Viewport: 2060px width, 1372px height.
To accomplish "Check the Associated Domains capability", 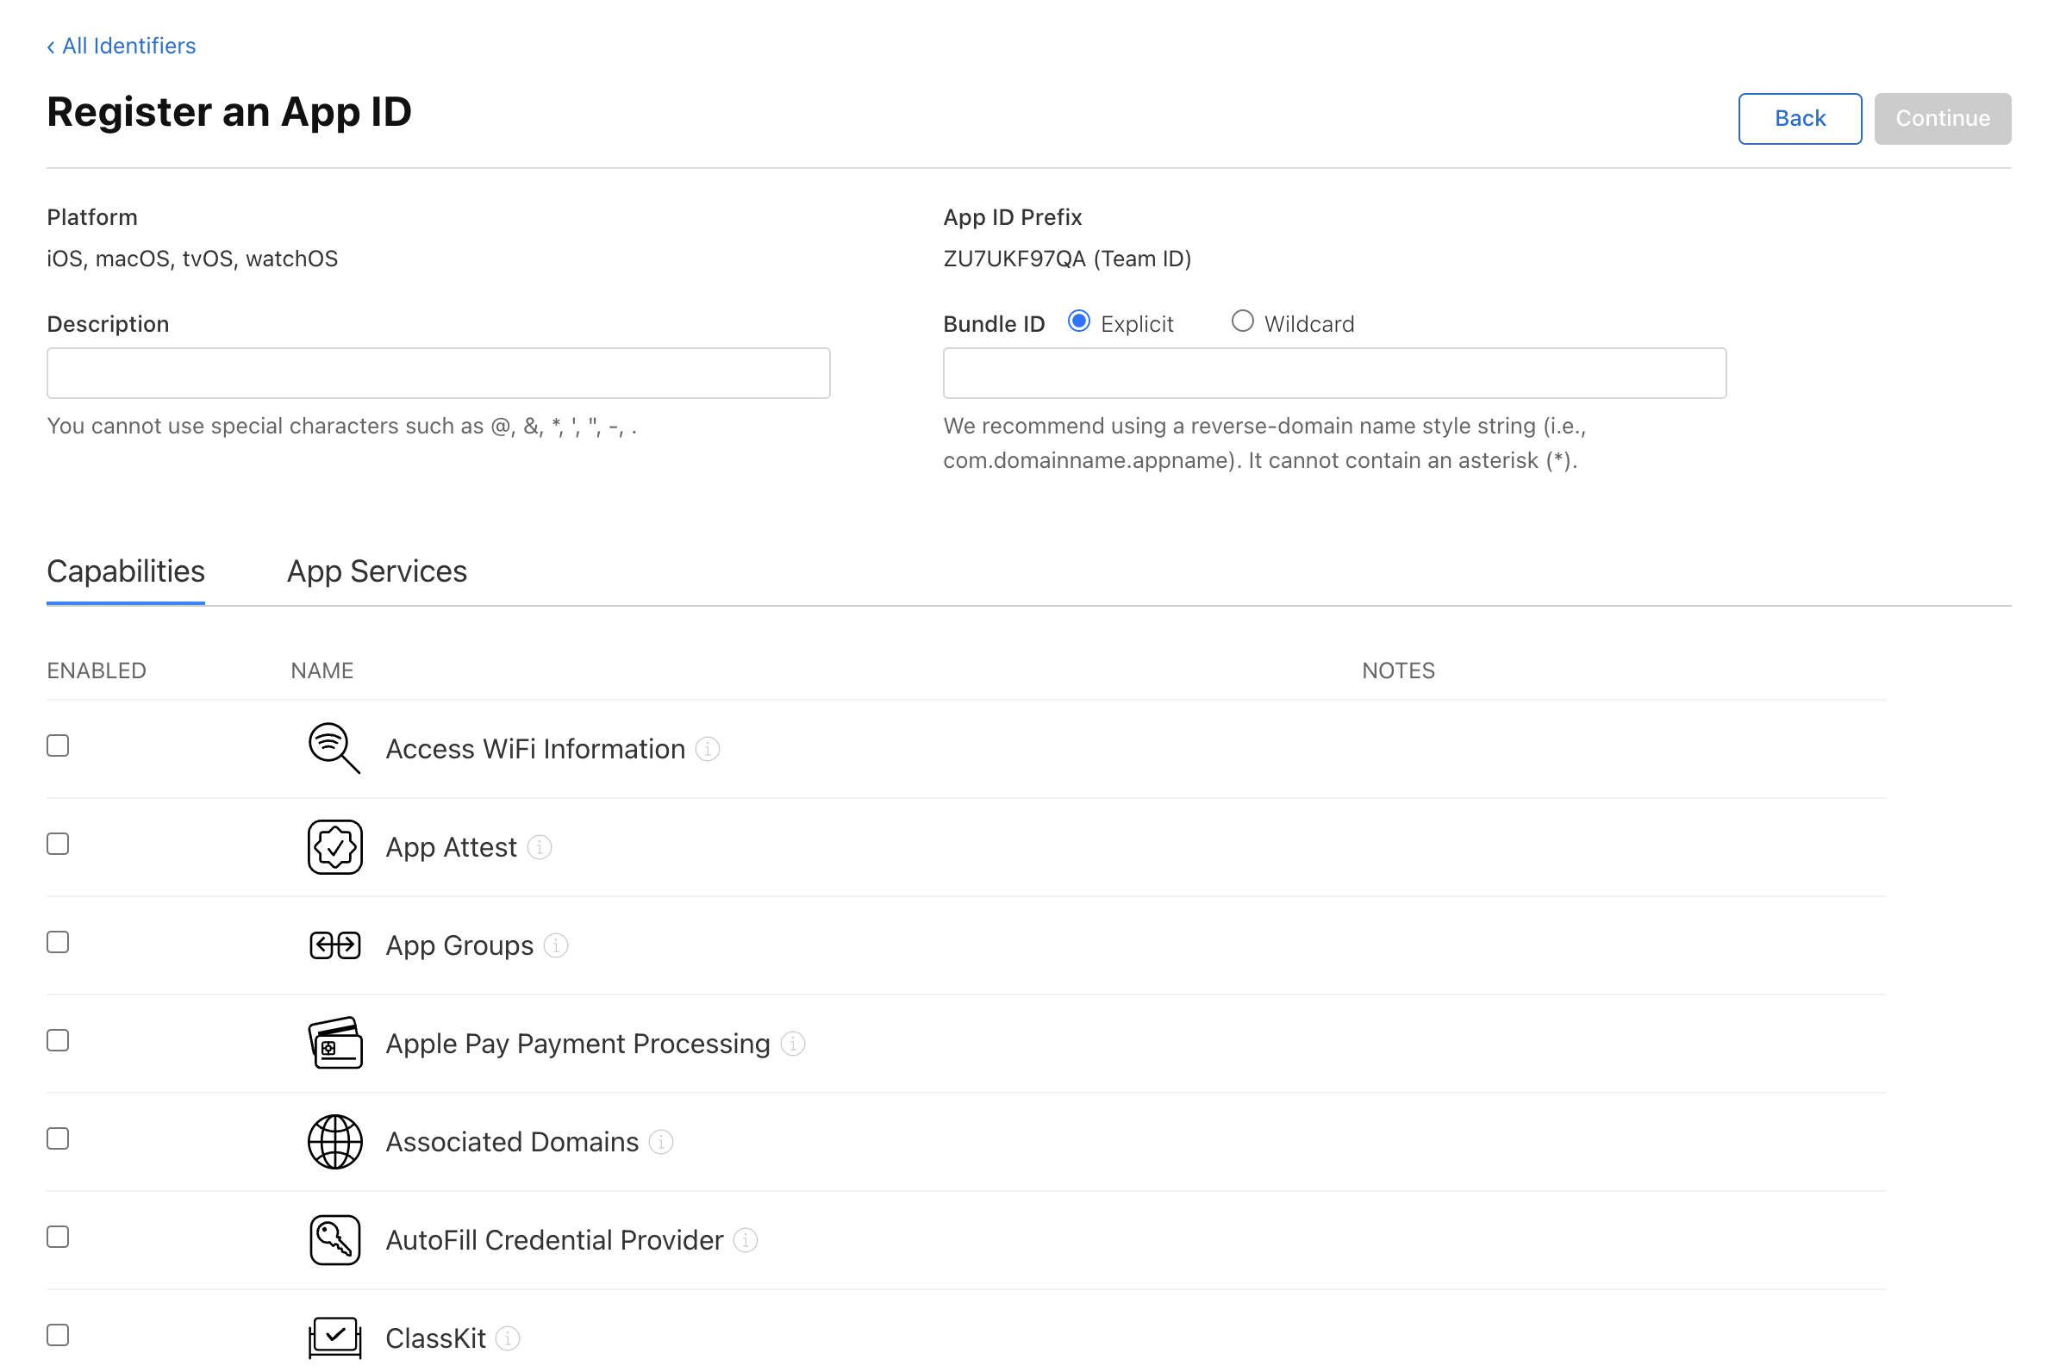I will [58, 1138].
